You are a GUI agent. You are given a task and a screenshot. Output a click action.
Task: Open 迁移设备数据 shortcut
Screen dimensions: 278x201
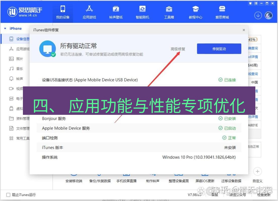pyautogui.click(x=231, y=181)
